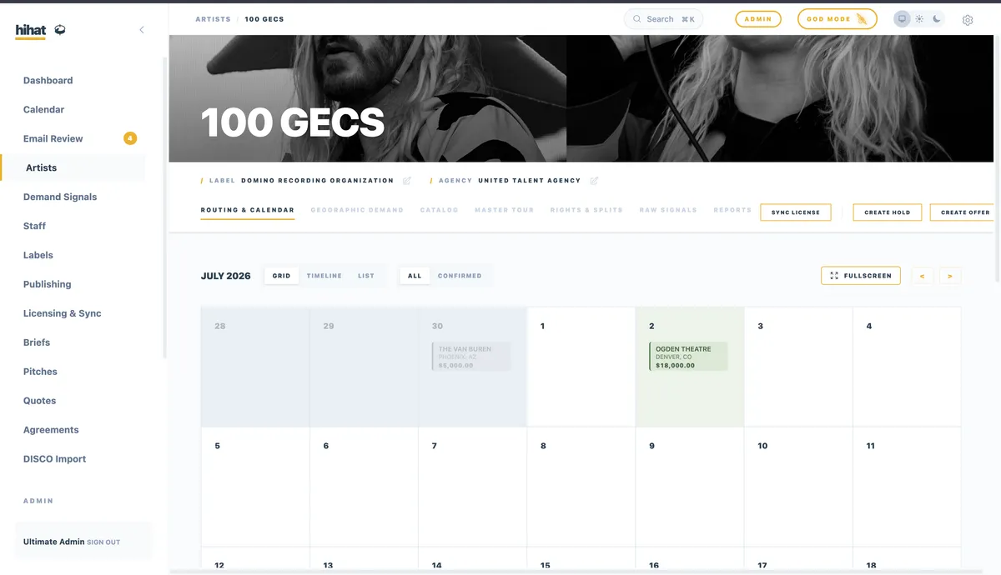The image size is (1001, 575).
Task: Switch to light theme sun icon
Action: coord(919,19)
